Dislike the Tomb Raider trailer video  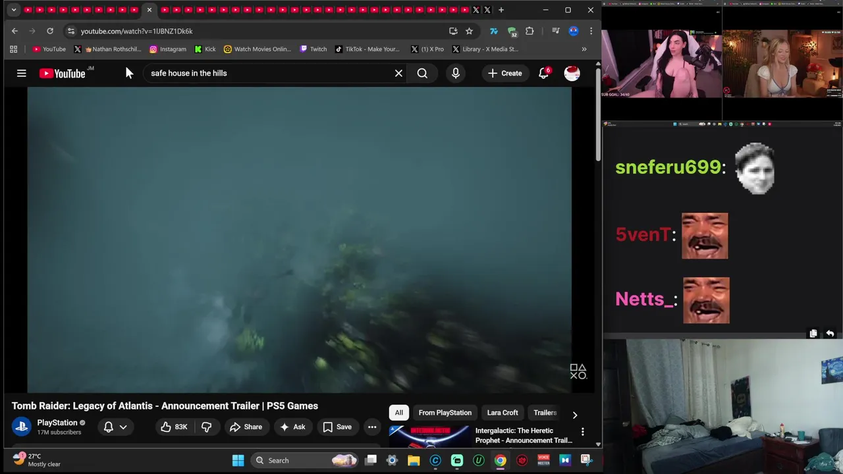pyautogui.click(x=206, y=427)
